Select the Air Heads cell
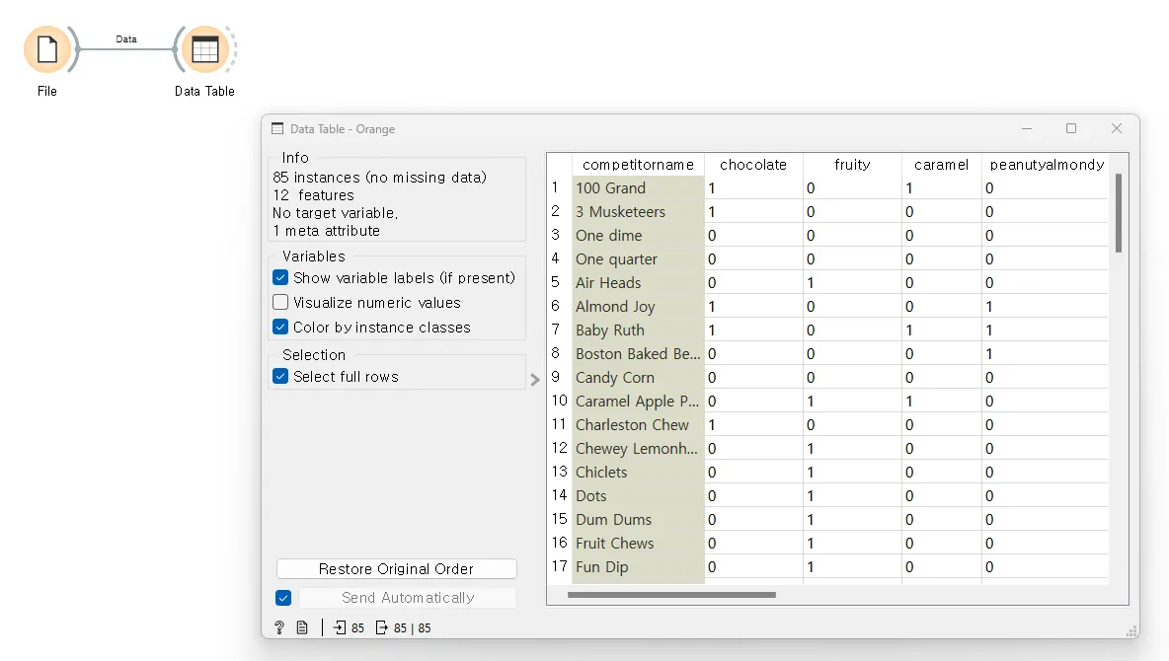The image size is (1169, 661). pyautogui.click(x=638, y=282)
